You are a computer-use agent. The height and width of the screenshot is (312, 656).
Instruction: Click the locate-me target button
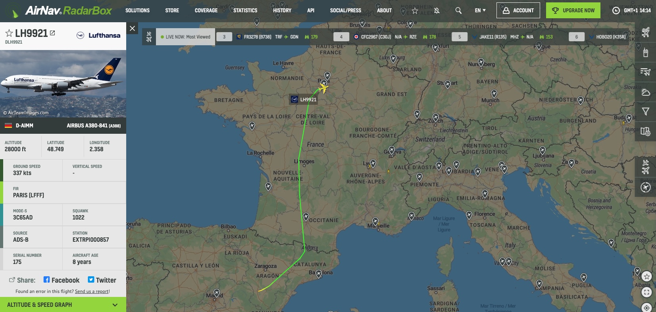click(x=647, y=308)
